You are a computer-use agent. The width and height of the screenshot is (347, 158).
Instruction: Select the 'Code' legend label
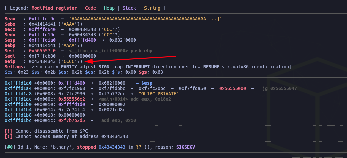click(x=91, y=8)
